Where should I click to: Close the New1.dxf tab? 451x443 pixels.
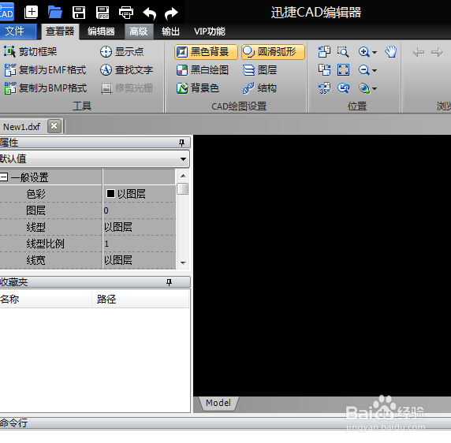pyautogui.click(x=54, y=126)
